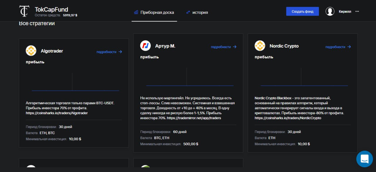The width and height of the screenshot is (376, 172).
Task: Click the TokCapFund TC logo
Action: pos(24,11)
